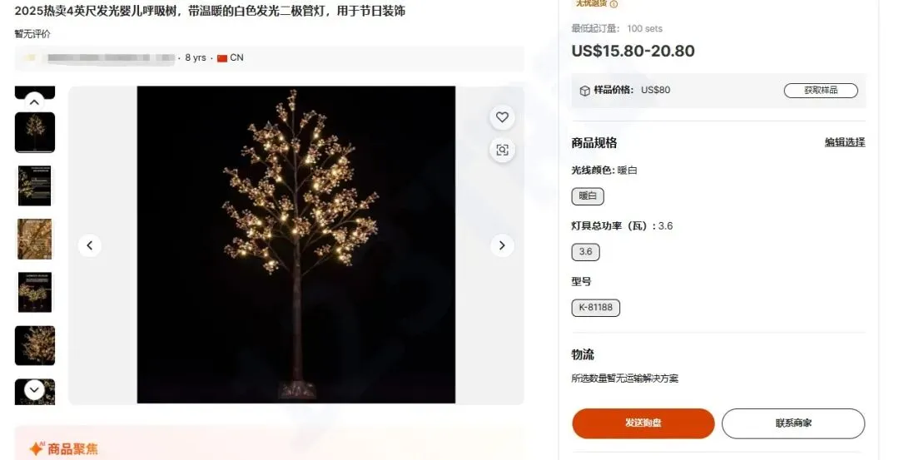Click the AI sparkle icon beside 商品聚焦
This screenshot has height=460, width=899.
(x=36, y=448)
